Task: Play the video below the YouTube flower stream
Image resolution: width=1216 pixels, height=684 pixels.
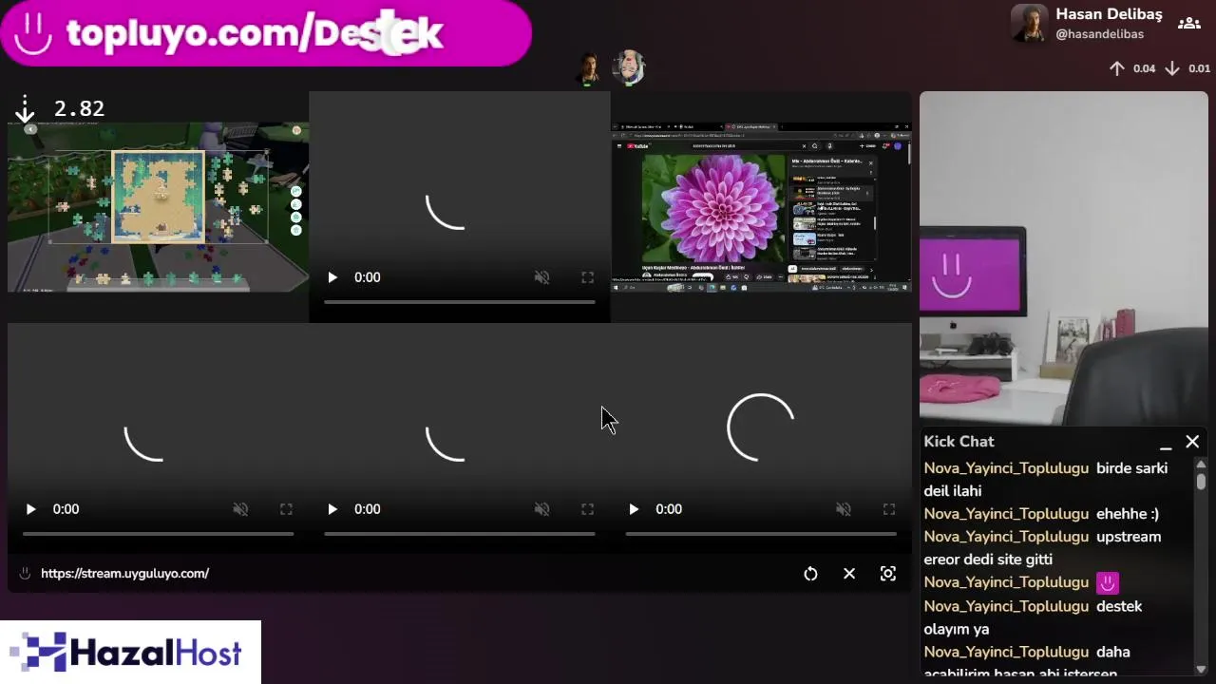Action: click(x=634, y=509)
